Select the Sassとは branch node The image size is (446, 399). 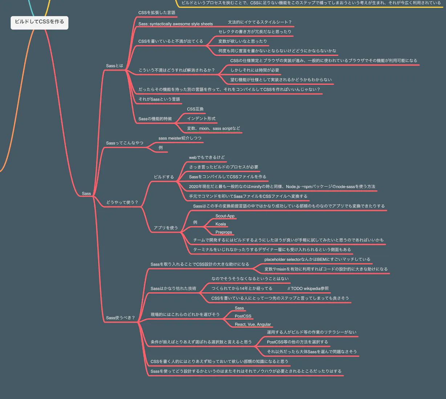point(114,66)
